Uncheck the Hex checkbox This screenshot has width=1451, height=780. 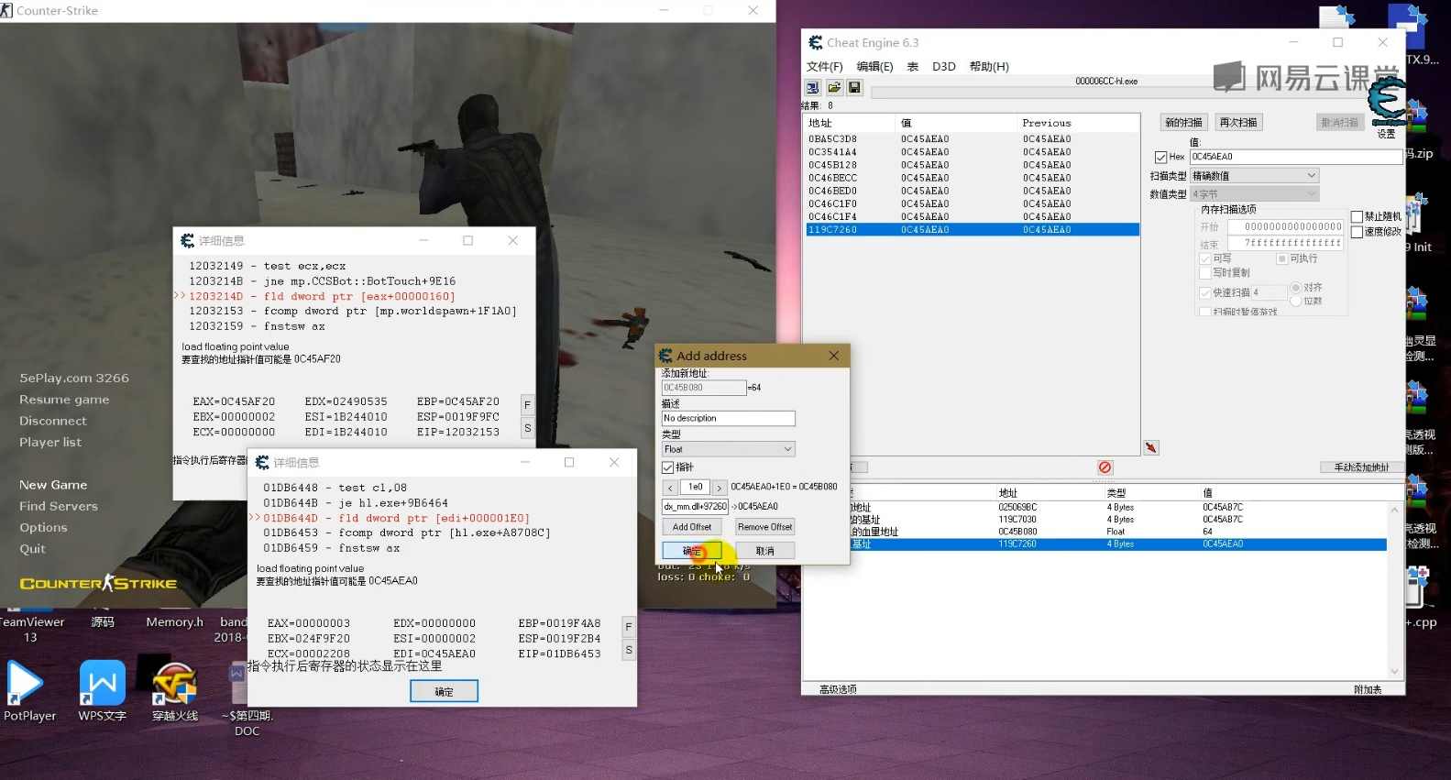pos(1161,157)
